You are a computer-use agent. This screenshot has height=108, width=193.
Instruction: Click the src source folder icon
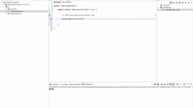pyautogui.click(x=6, y=7)
